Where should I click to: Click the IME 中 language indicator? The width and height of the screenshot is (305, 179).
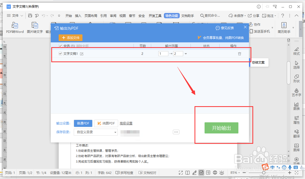coord(272,168)
